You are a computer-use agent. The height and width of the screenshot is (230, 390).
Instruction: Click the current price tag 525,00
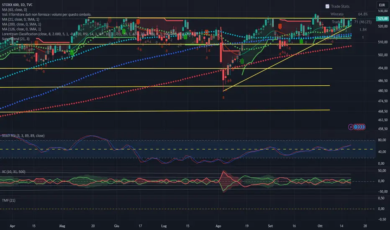click(381, 19)
